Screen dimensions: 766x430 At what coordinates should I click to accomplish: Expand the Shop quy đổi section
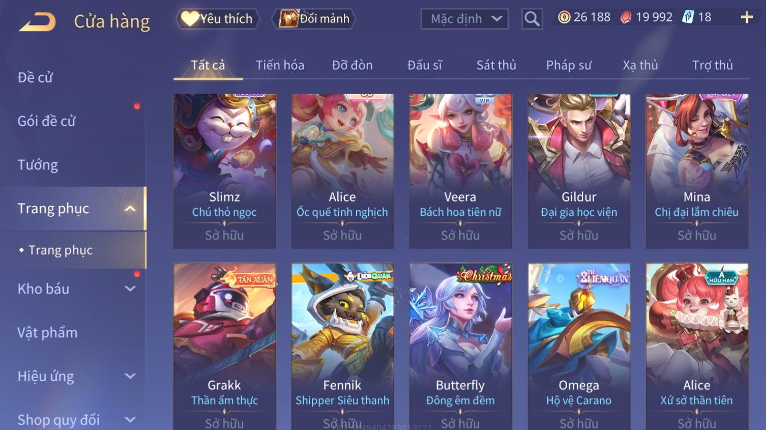(x=130, y=420)
